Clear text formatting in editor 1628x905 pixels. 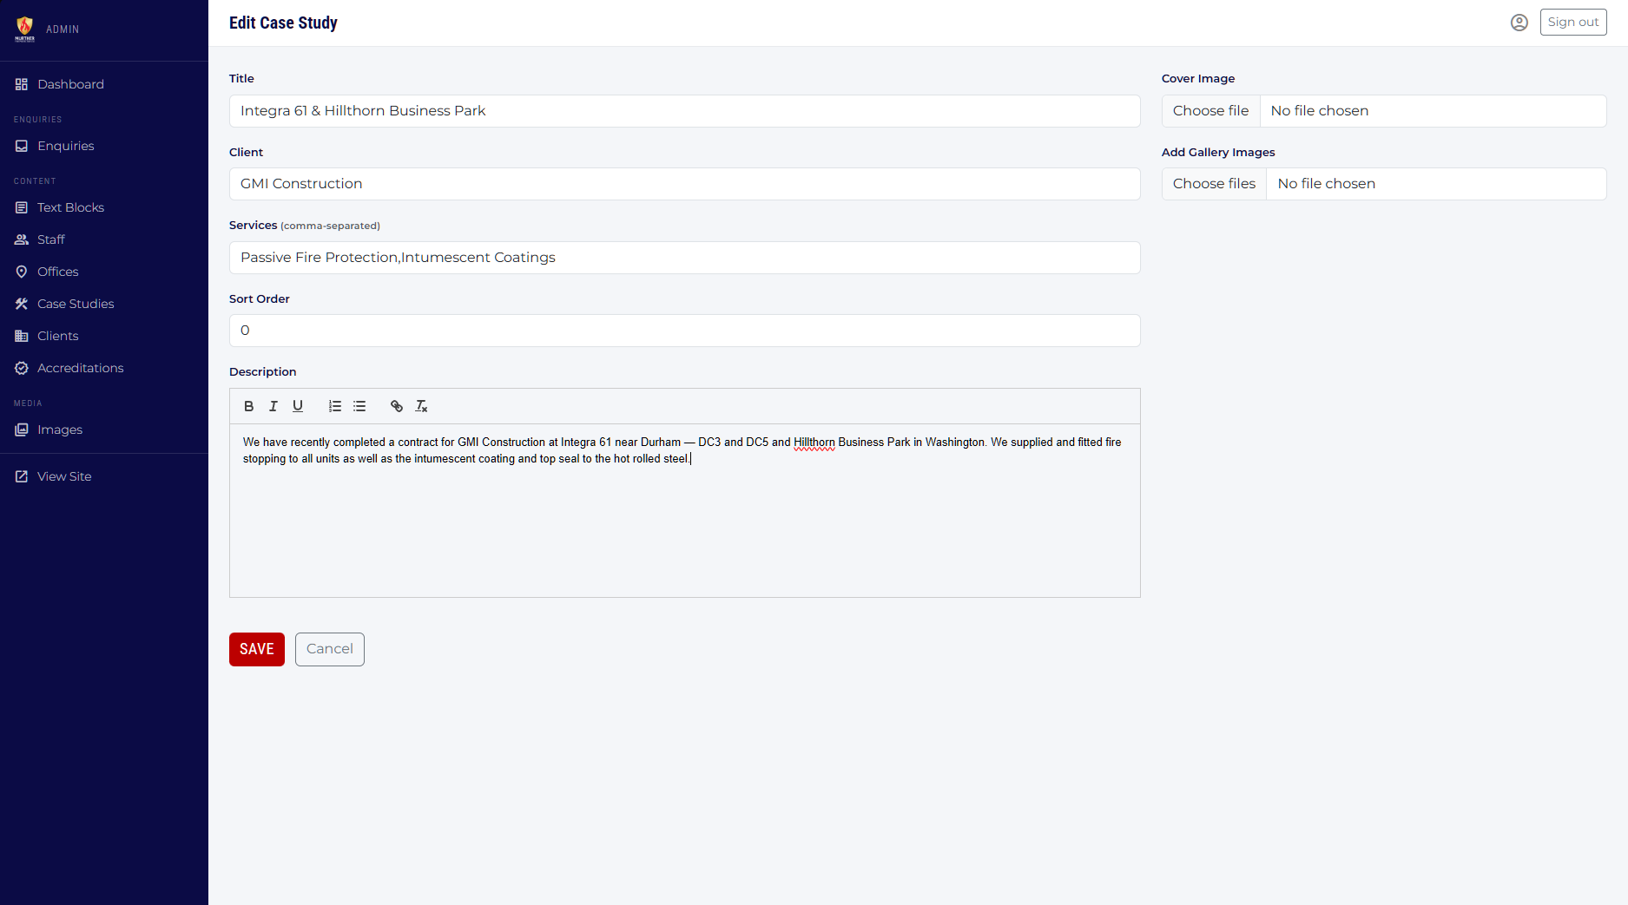coord(422,406)
